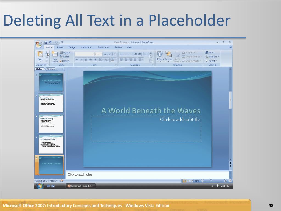The width and height of the screenshot is (281, 211).
Task: Switch to Slide Sorter view
Action: (188, 181)
